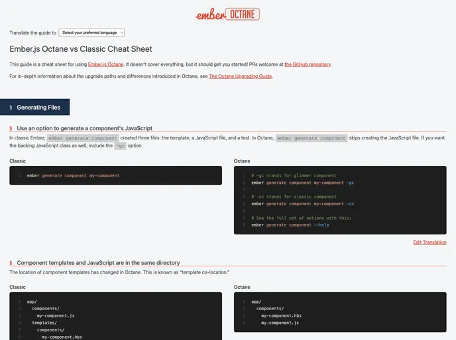Viewport: 456px width, 340px height.
Task: Click code line 'ember generate component --help'
Action: [290, 225]
